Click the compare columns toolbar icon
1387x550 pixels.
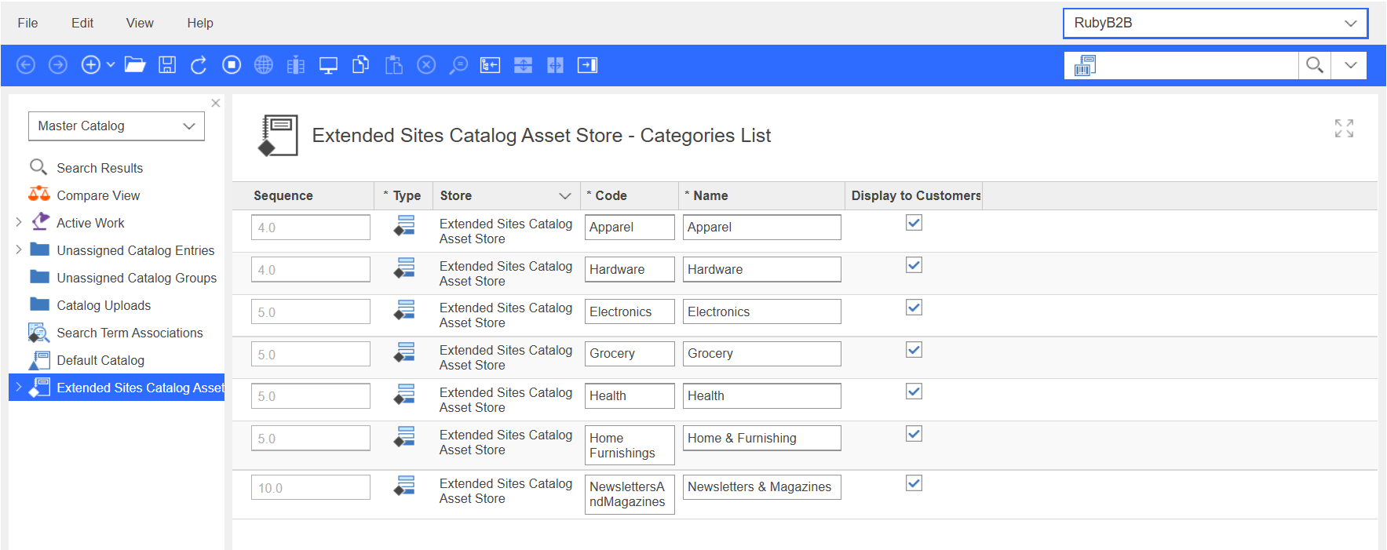[296, 65]
